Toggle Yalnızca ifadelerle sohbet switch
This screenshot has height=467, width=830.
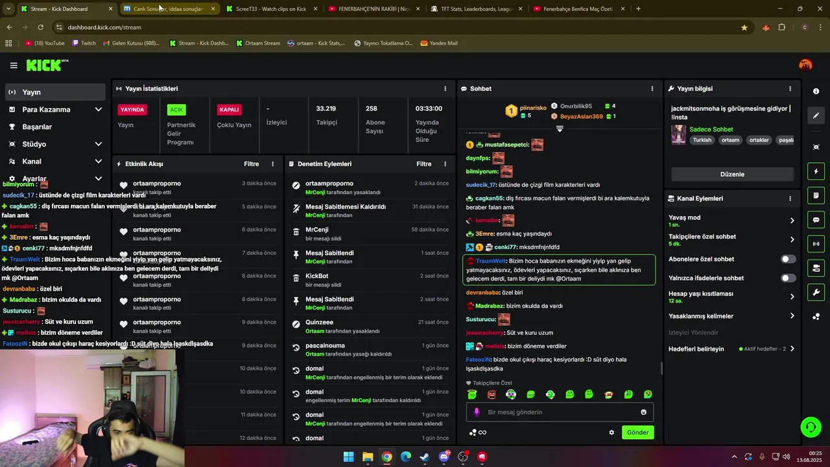pyautogui.click(x=788, y=278)
